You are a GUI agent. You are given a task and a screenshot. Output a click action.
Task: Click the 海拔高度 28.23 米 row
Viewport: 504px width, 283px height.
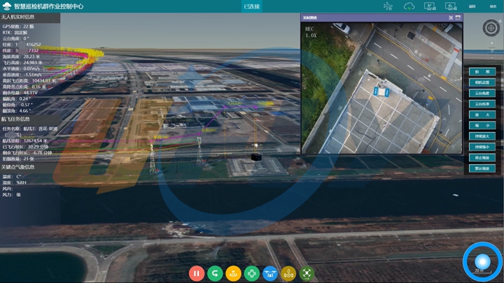point(21,57)
